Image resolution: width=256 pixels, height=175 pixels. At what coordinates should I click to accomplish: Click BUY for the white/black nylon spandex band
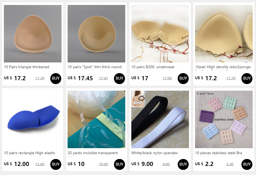point(183,164)
